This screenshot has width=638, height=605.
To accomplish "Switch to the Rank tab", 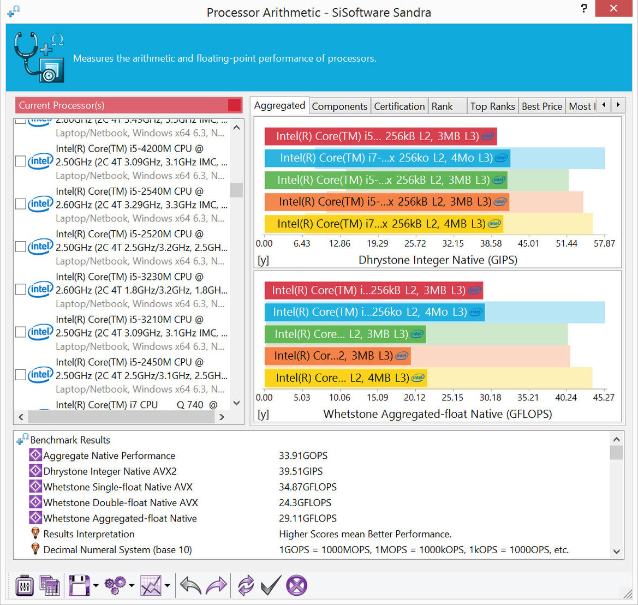I will [x=447, y=106].
